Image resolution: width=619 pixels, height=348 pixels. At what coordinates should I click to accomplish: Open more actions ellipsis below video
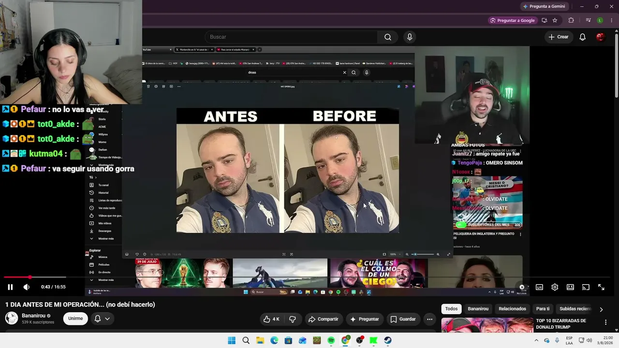tap(429, 319)
